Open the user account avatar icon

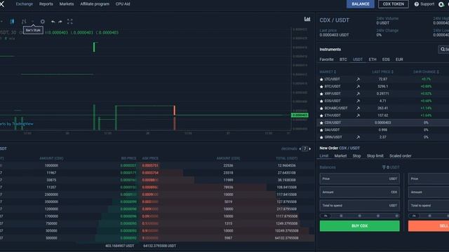tap(441, 4)
